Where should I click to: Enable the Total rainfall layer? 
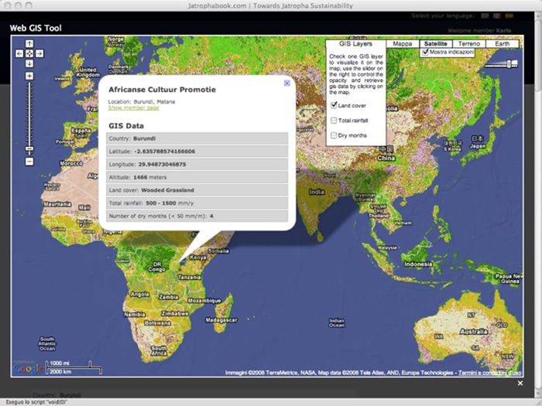pyautogui.click(x=334, y=120)
